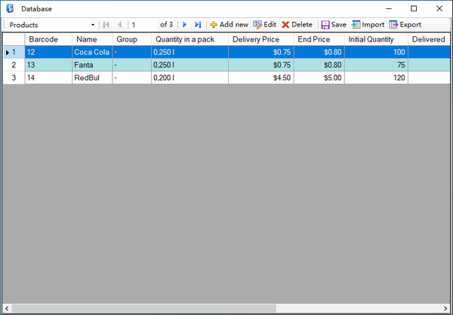The width and height of the screenshot is (453, 315).
Task: Edit the selected product
Action: 264,25
